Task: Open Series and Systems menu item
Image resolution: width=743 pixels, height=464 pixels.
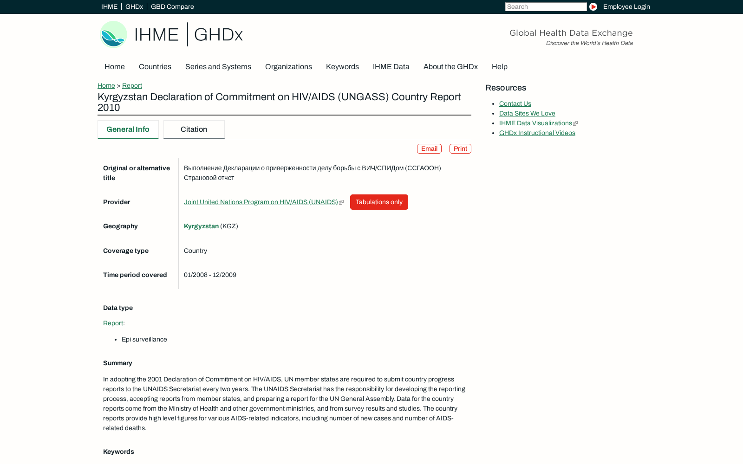Action: point(218,67)
